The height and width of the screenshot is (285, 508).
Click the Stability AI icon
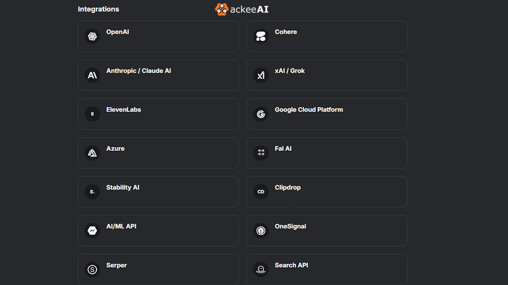92,191
